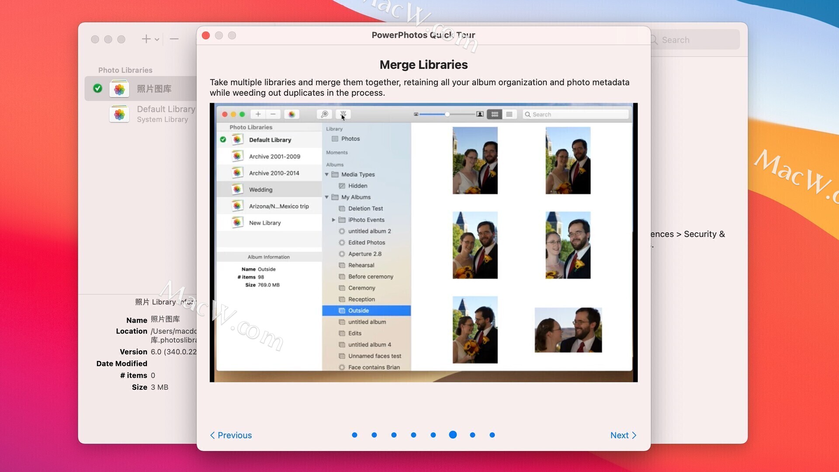
Task: Click the remove library minus button
Action: pos(174,39)
